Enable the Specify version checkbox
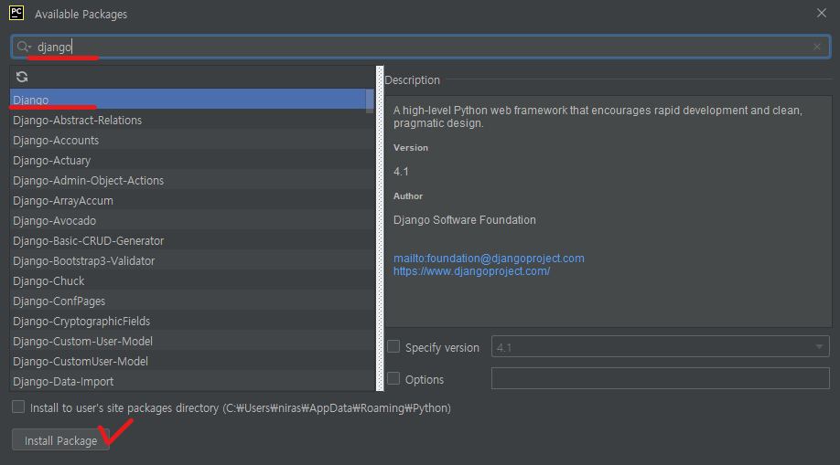Screen dimensions: 840x465 point(393,347)
